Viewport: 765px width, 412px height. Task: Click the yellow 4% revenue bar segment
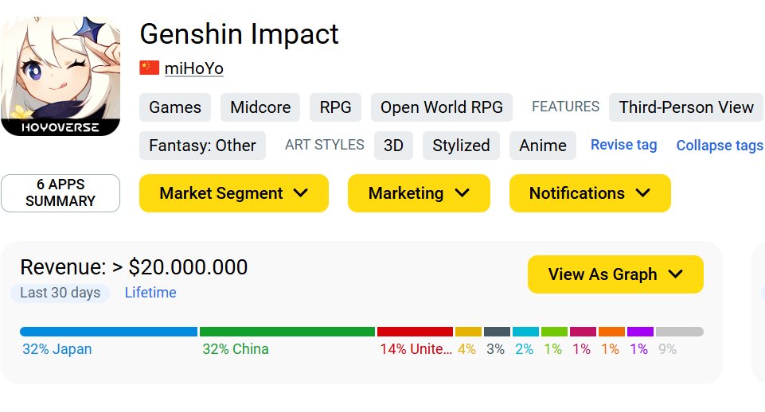tap(468, 332)
